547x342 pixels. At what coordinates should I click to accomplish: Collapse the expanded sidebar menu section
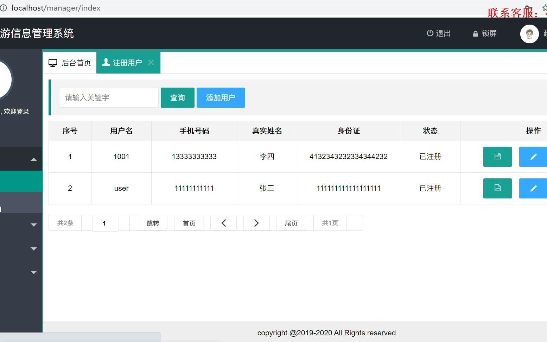tap(34, 159)
